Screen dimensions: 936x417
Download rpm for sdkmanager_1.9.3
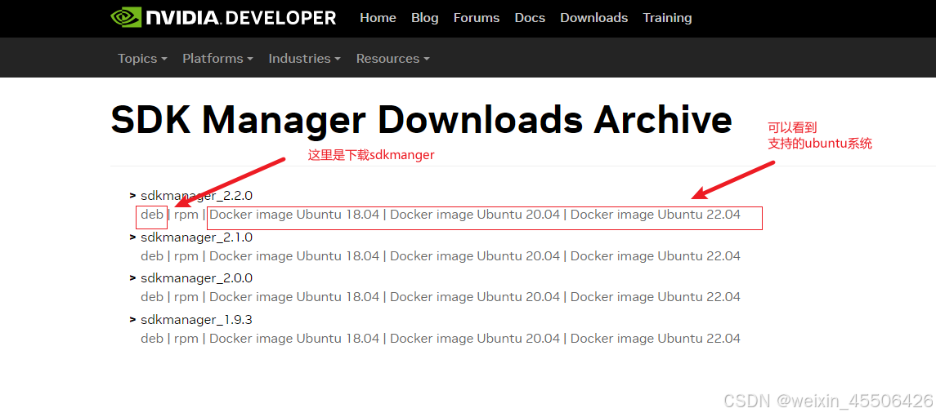point(186,339)
